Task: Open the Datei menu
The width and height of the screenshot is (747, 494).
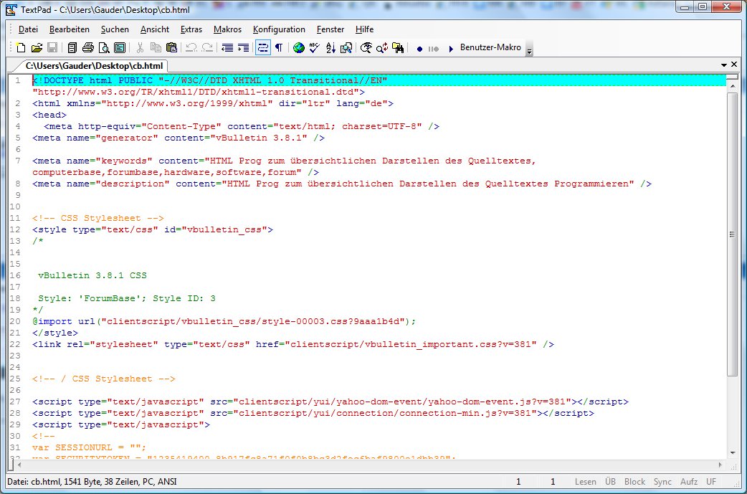Action: coord(28,29)
